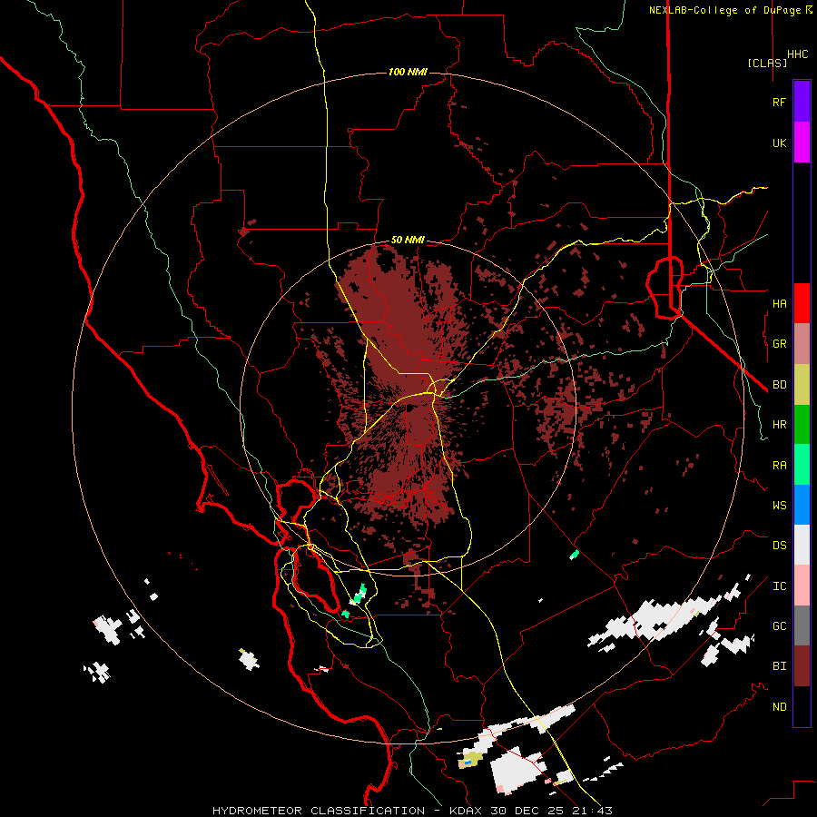Click the 100 NMI range ring label
817x817 pixels.
[408, 72]
